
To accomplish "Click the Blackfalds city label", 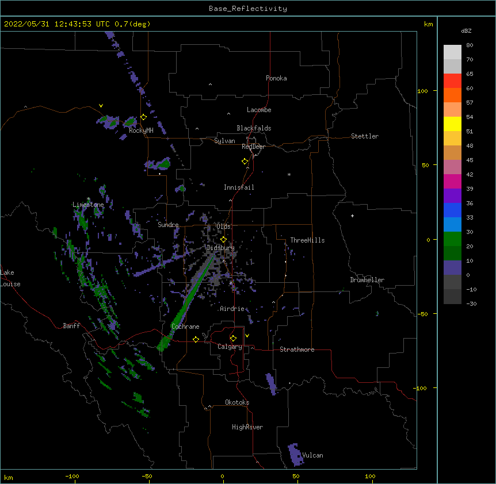I will tap(254, 128).
